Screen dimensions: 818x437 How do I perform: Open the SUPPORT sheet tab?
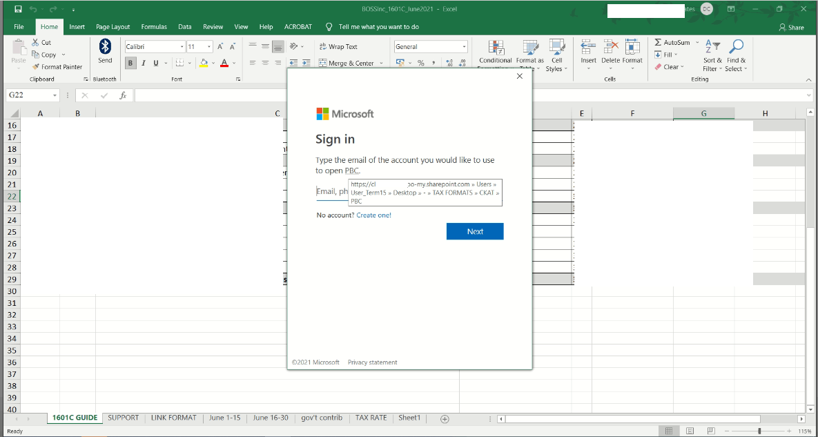[x=123, y=418]
